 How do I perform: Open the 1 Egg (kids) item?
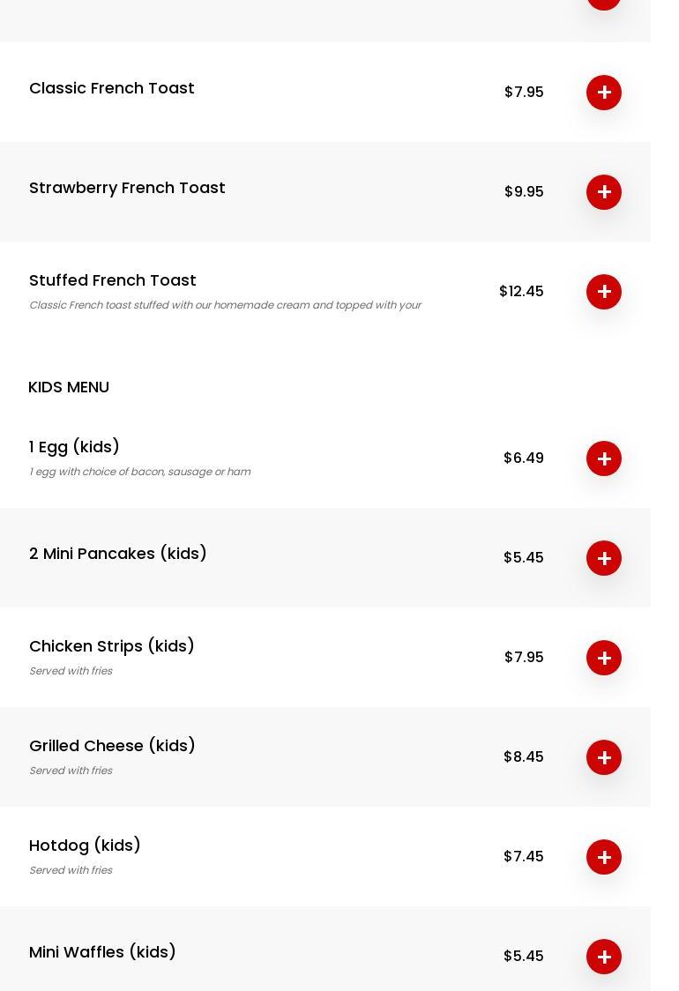click(x=74, y=447)
